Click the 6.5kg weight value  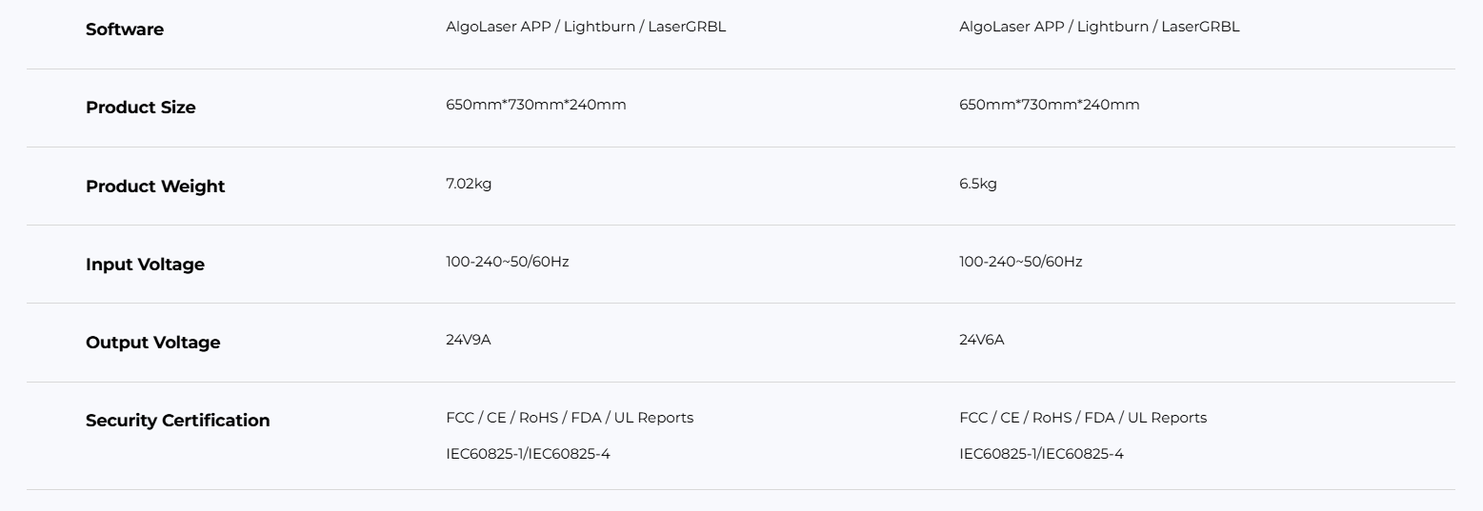tap(977, 184)
